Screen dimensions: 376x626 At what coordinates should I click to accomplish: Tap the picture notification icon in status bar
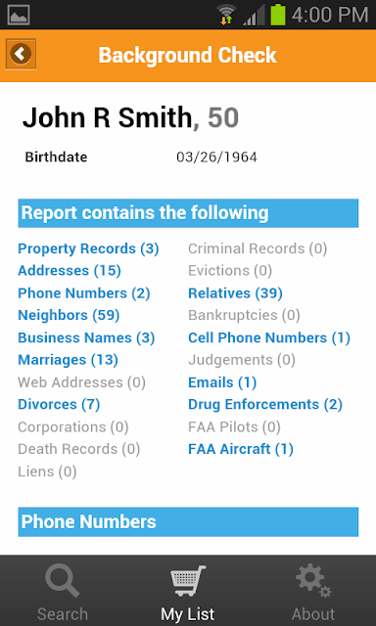point(19,16)
